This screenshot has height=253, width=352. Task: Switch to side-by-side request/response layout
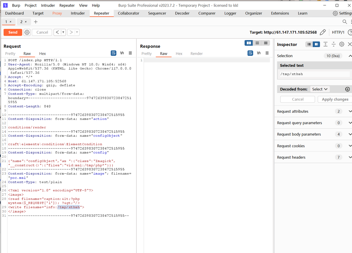pyautogui.click(x=249, y=43)
